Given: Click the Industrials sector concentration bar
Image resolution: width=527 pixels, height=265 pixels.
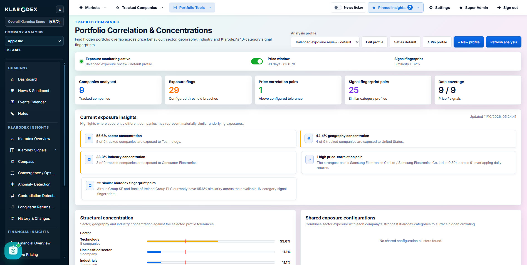Looking at the screenshot, I should [x=211, y=262].
